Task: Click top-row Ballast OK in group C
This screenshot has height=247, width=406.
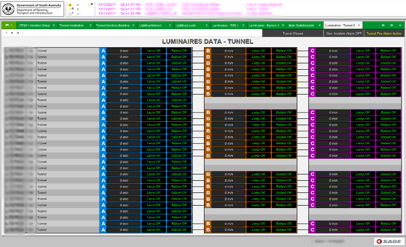Action: tap(388, 51)
